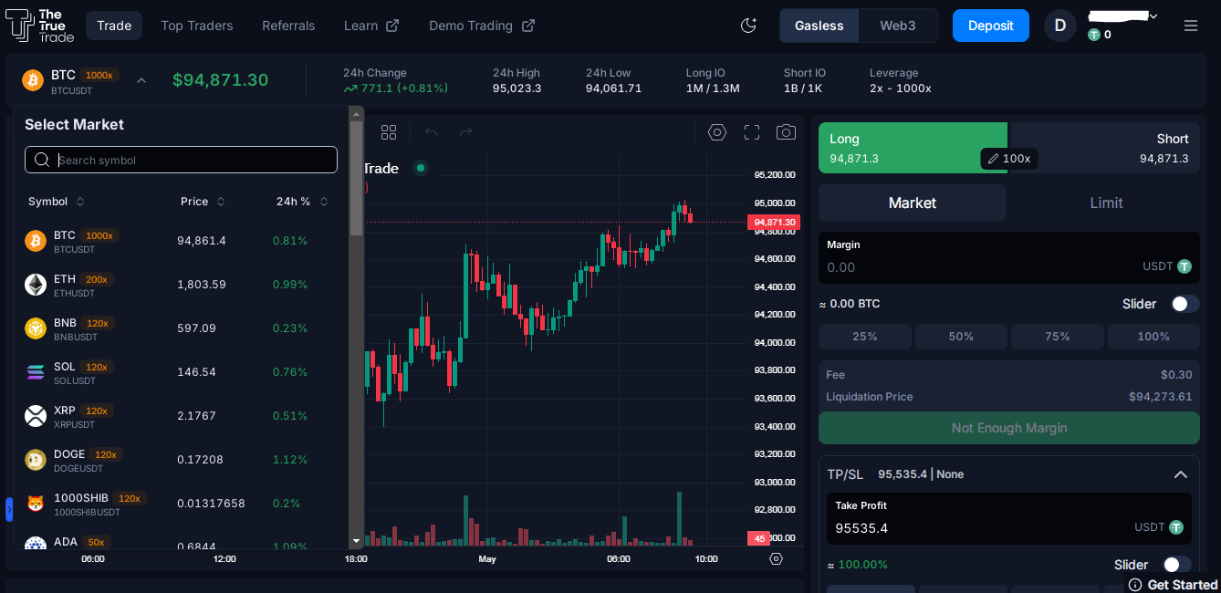Click the Get Started link
The image size is (1221, 593).
(x=1183, y=585)
